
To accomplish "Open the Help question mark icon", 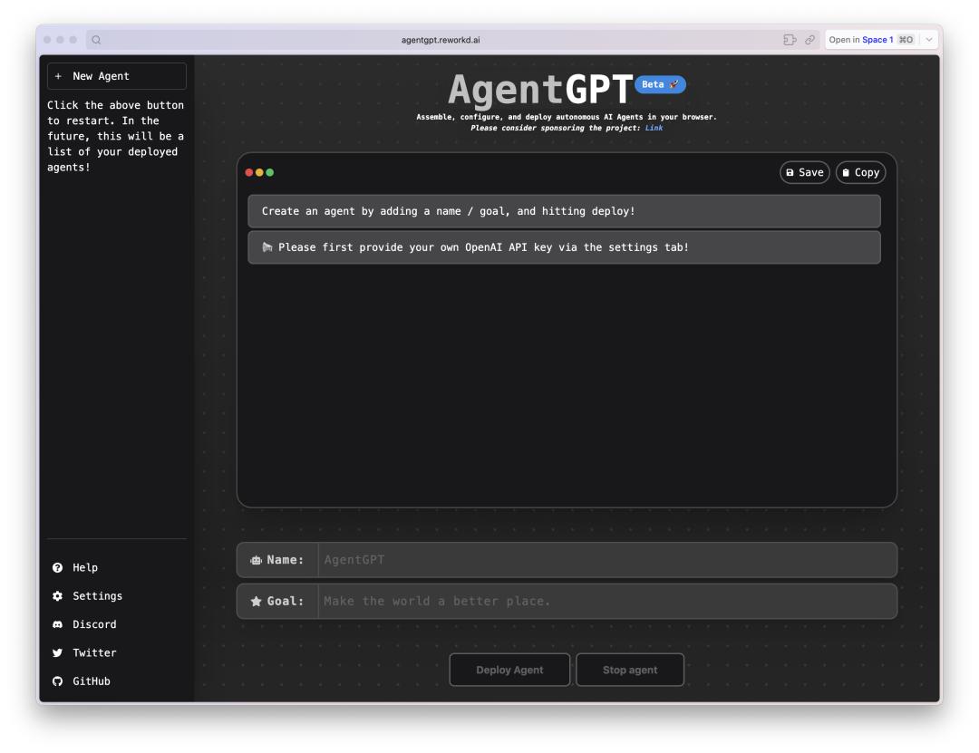I will pyautogui.click(x=57, y=567).
